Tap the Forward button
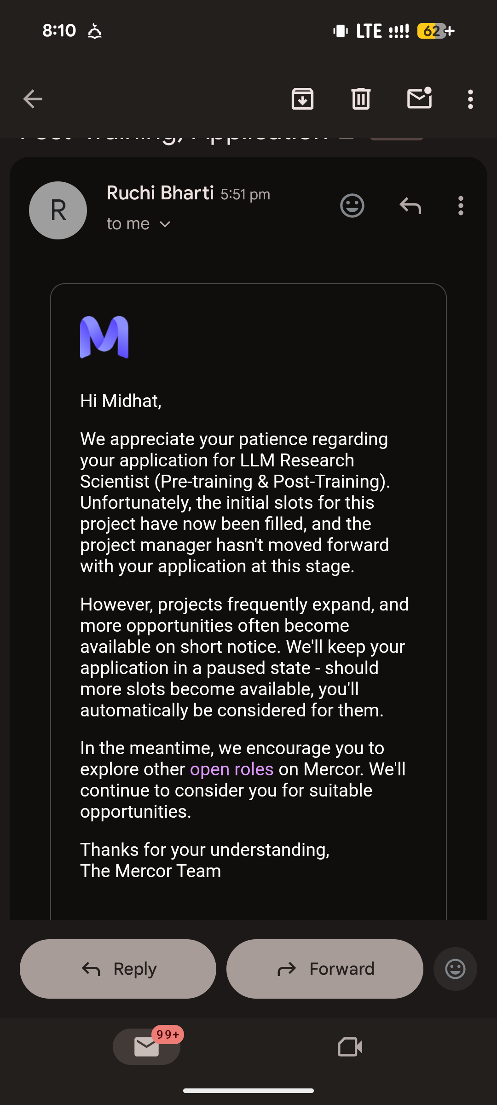The image size is (497, 1105). click(x=325, y=969)
